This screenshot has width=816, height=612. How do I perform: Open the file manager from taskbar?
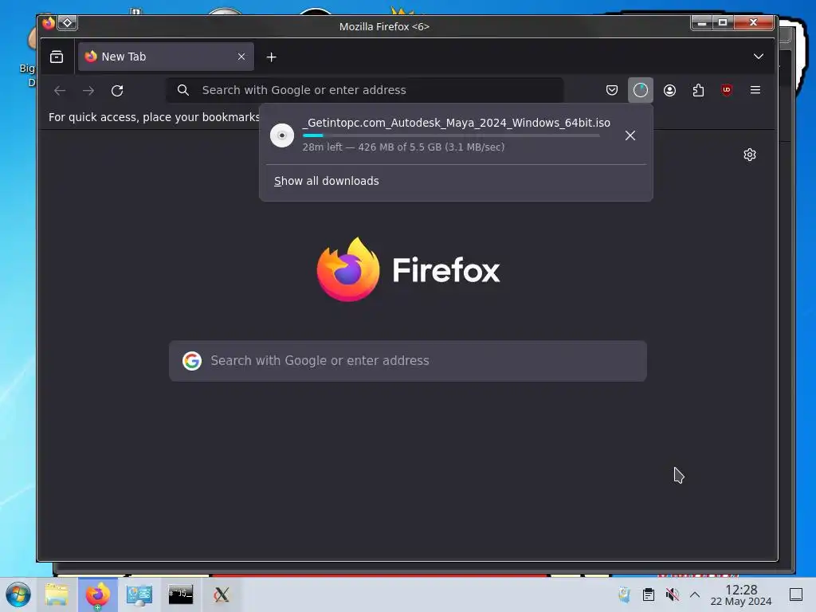(57, 594)
